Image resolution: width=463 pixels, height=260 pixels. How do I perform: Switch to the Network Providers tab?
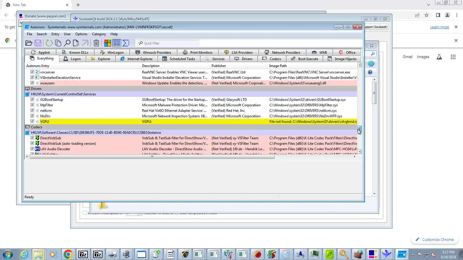pyautogui.click(x=282, y=52)
